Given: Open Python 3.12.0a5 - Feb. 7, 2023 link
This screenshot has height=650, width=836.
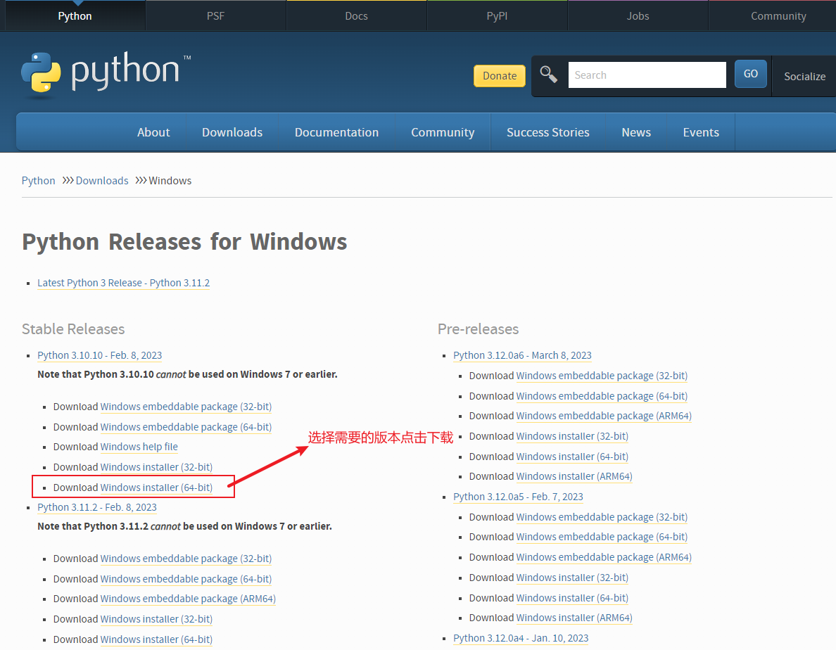Looking at the screenshot, I should coord(518,497).
